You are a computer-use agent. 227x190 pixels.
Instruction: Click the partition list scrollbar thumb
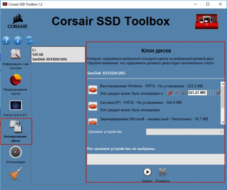[223, 97]
